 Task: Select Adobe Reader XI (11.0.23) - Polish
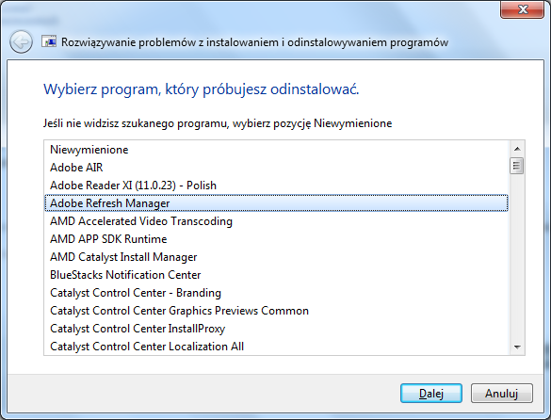click(276, 186)
